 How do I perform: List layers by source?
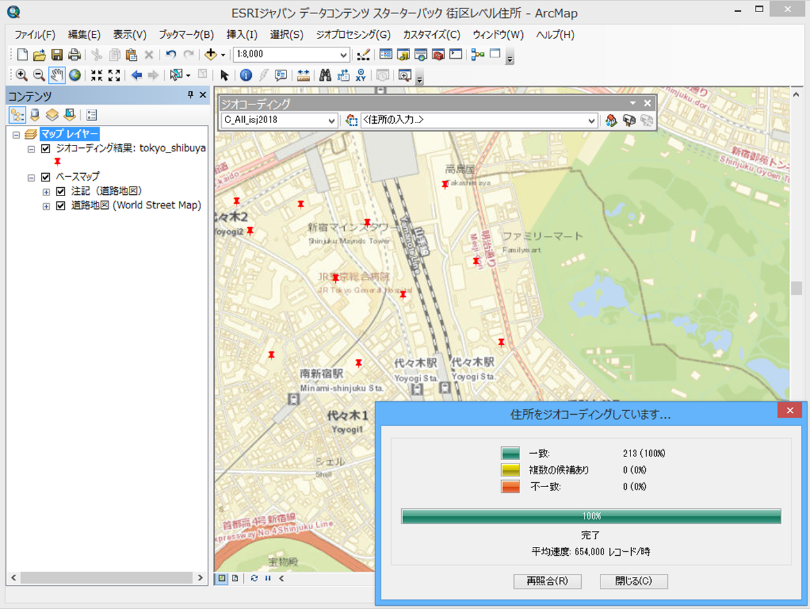click(x=35, y=115)
